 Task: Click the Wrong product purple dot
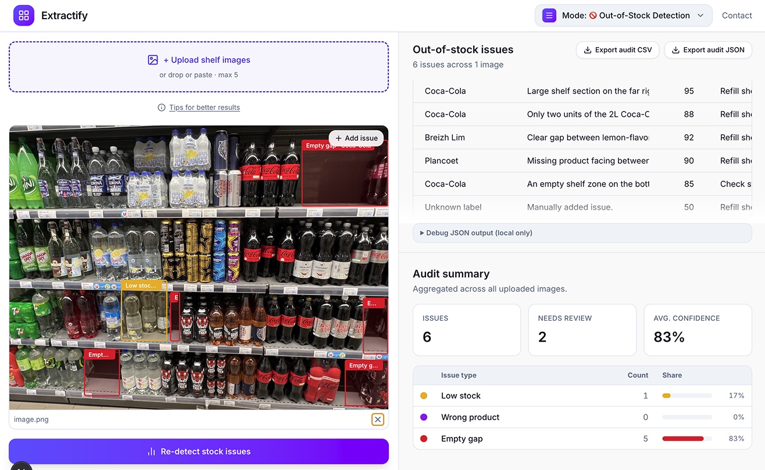[424, 417]
